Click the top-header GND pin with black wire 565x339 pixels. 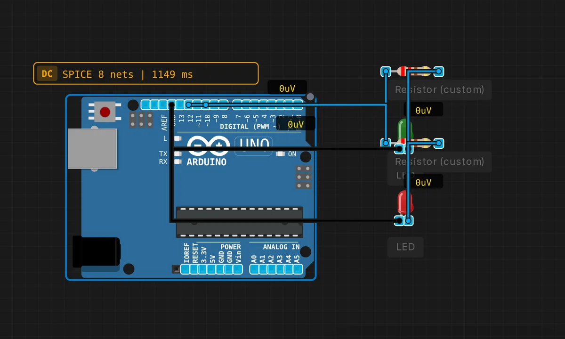(x=171, y=105)
